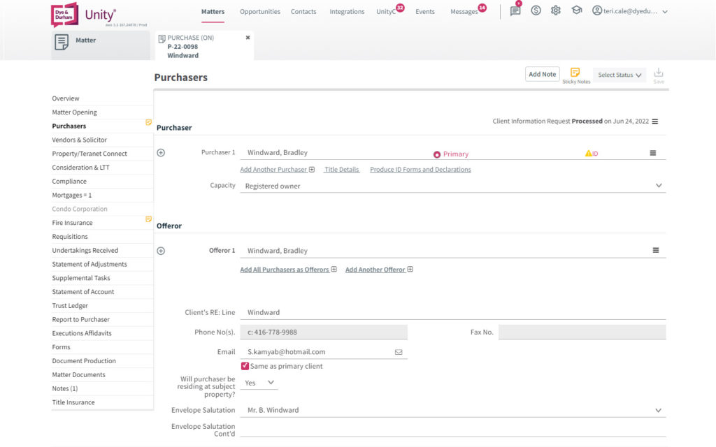This screenshot has width=716, height=447.
Task: Click the Add Another Offeror link
Action: pos(375,268)
